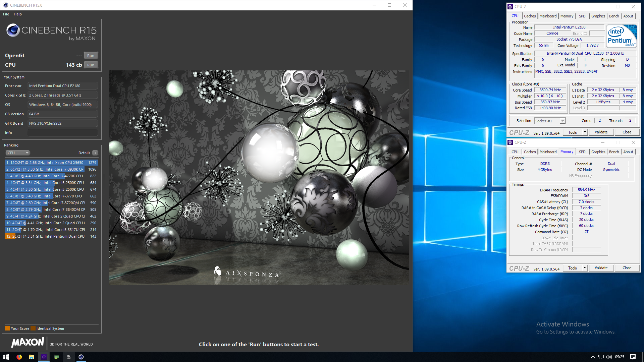Click the Cinebench title bar icon
Image resolution: width=644 pixels, height=362 pixels.
[x=5, y=5]
